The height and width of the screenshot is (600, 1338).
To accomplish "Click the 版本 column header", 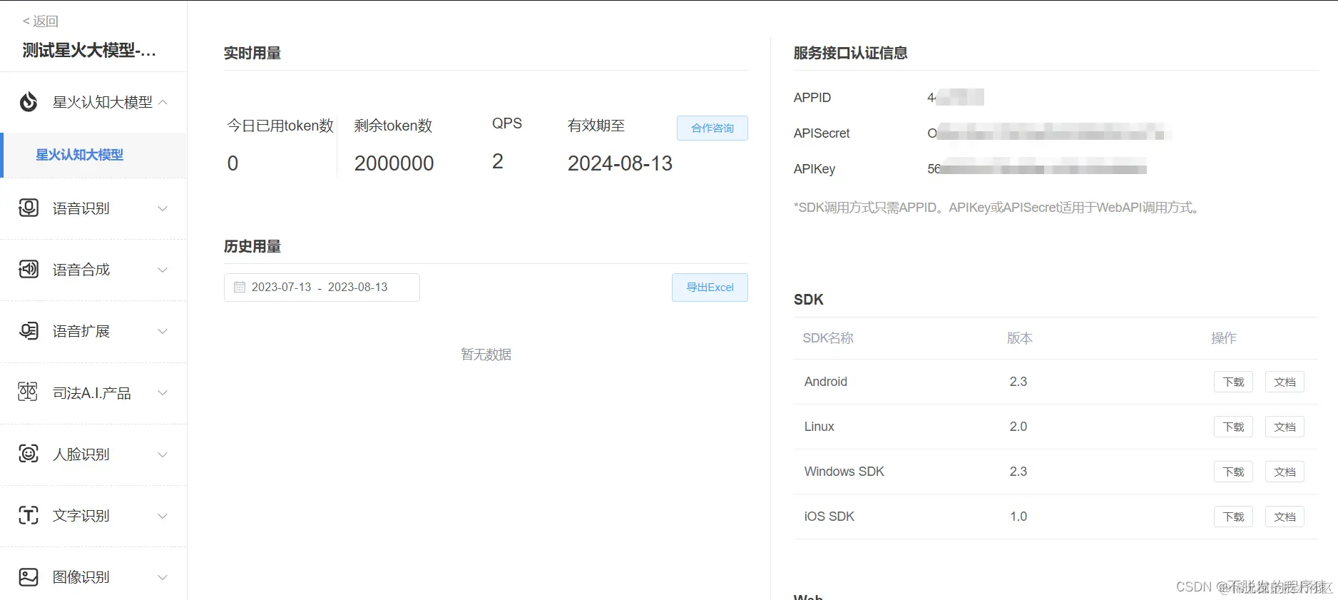I will (1020, 338).
